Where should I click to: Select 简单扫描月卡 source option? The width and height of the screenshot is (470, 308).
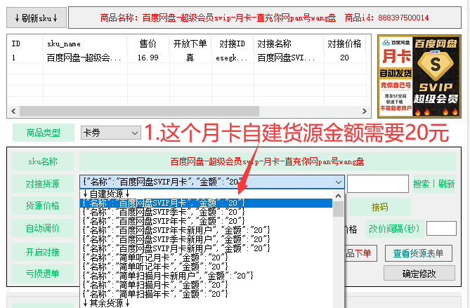click(x=207, y=285)
